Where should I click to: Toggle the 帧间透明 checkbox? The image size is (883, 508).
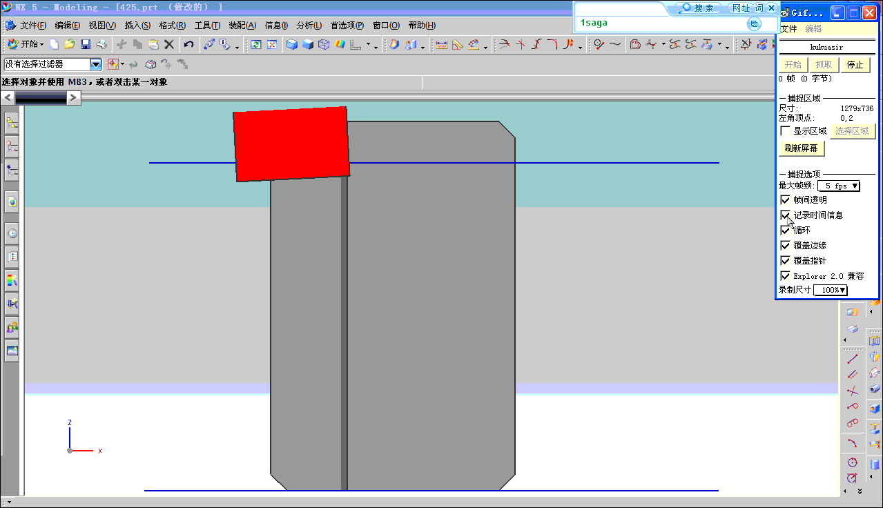[x=785, y=199]
